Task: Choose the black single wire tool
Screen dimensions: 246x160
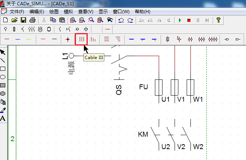Action: 54,39
